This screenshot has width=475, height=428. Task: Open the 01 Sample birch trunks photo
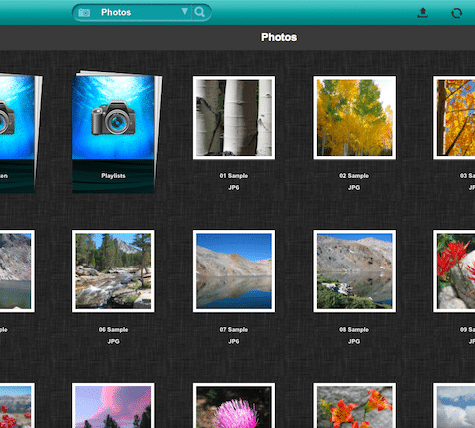(234, 118)
